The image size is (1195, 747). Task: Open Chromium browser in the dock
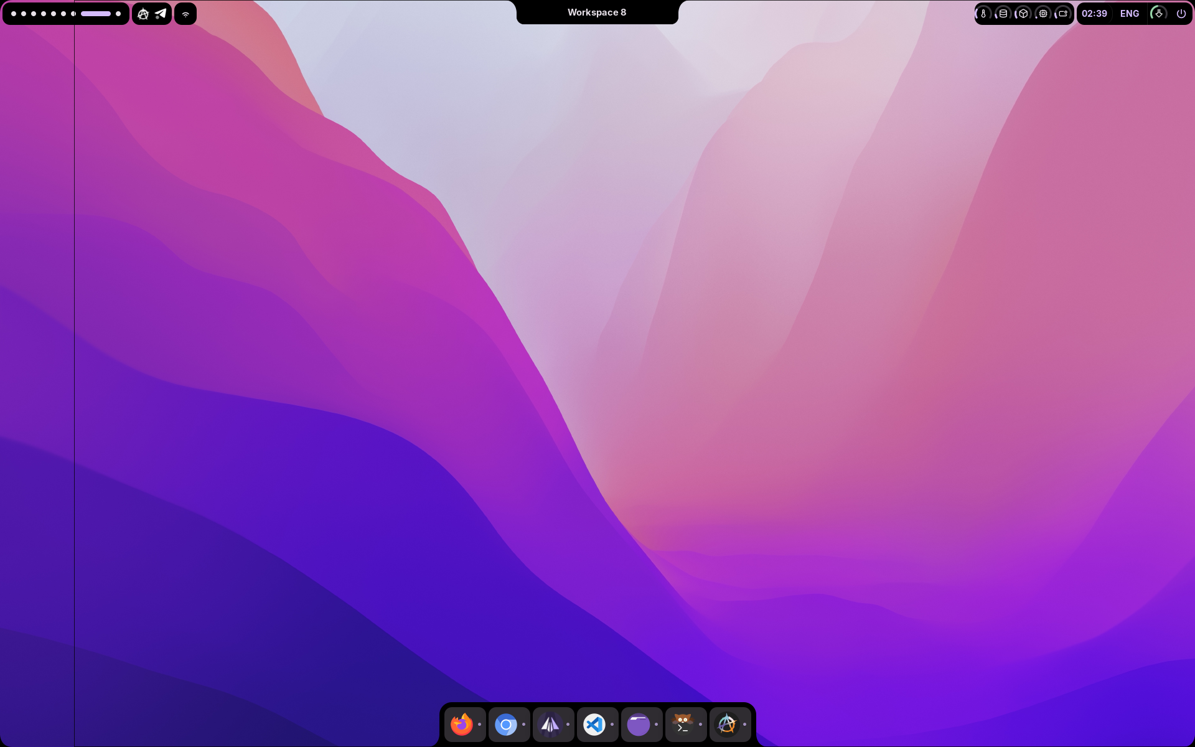(x=505, y=724)
